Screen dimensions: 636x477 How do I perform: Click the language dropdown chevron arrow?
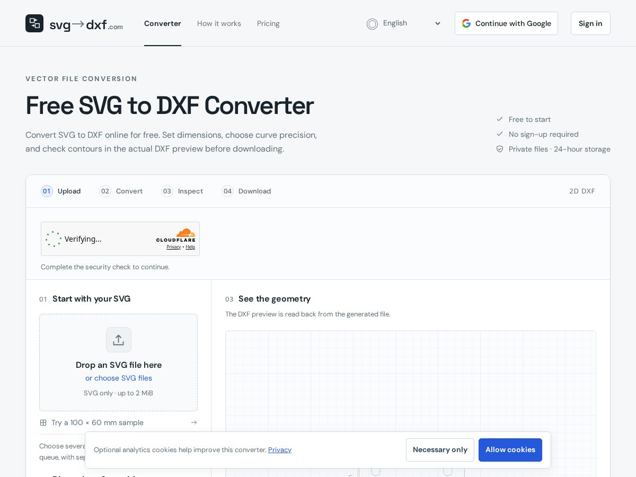tap(438, 23)
